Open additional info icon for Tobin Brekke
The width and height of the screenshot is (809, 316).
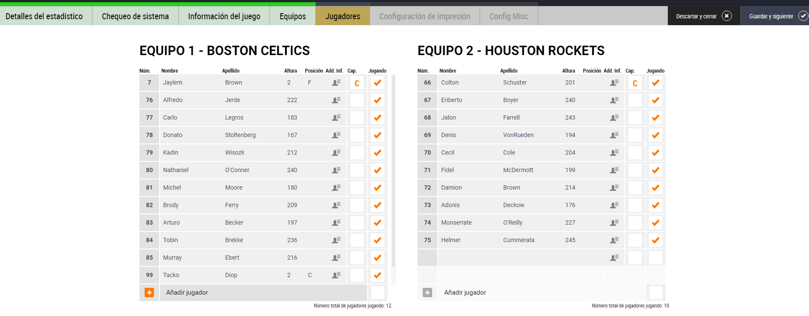[x=336, y=240]
